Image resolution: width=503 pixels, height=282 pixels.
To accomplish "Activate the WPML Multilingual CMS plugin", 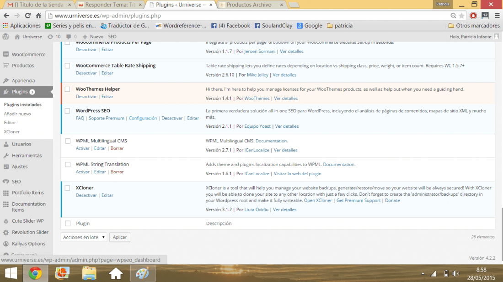I will (x=82, y=148).
